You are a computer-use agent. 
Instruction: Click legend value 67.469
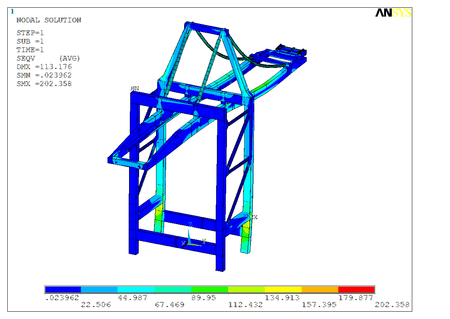170,305
